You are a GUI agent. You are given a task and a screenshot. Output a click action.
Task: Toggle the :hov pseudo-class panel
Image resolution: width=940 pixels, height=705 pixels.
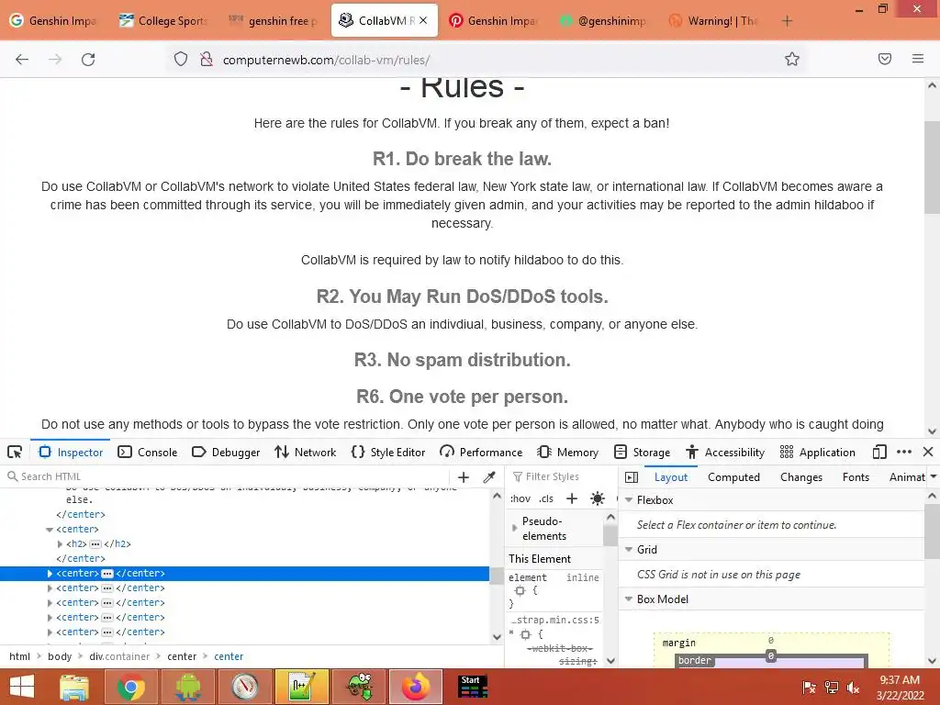pos(520,498)
